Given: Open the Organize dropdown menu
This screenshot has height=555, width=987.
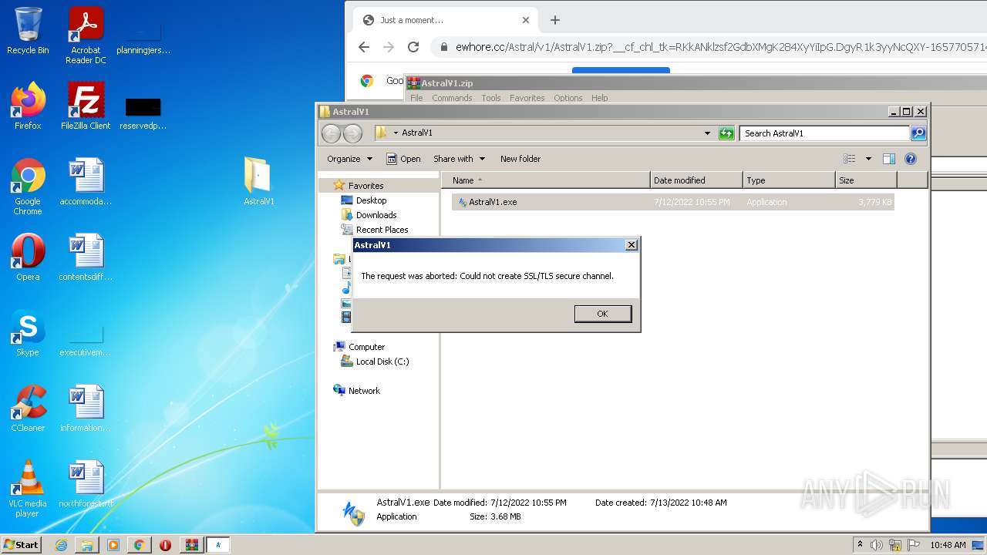Looking at the screenshot, I should click(349, 159).
